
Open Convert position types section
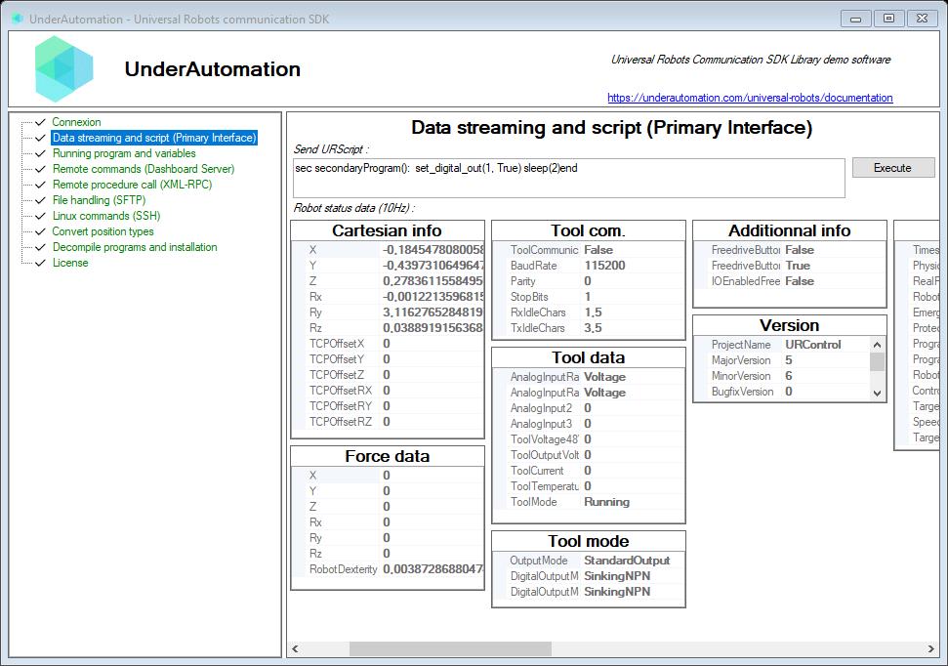[103, 231]
